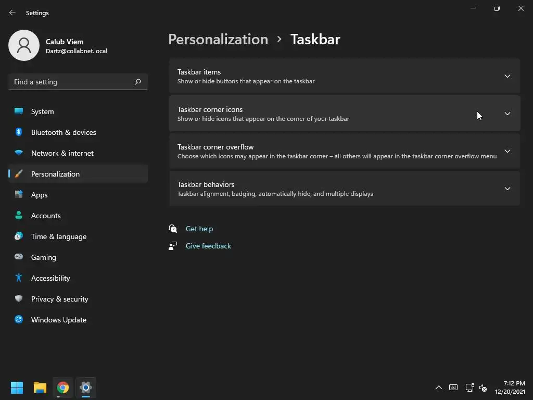Open the System settings category
This screenshot has width=533, height=400.
[x=42, y=111]
